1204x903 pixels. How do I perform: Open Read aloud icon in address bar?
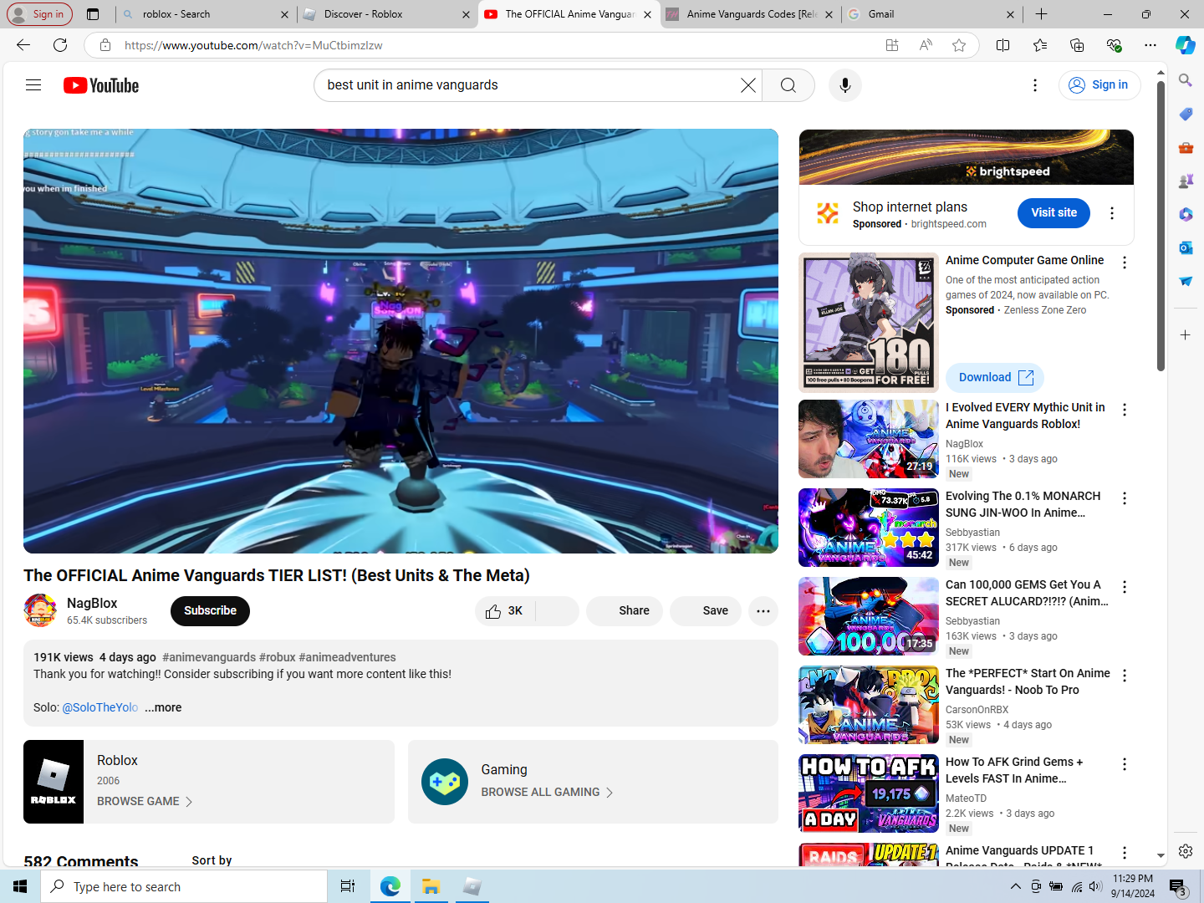tap(926, 45)
